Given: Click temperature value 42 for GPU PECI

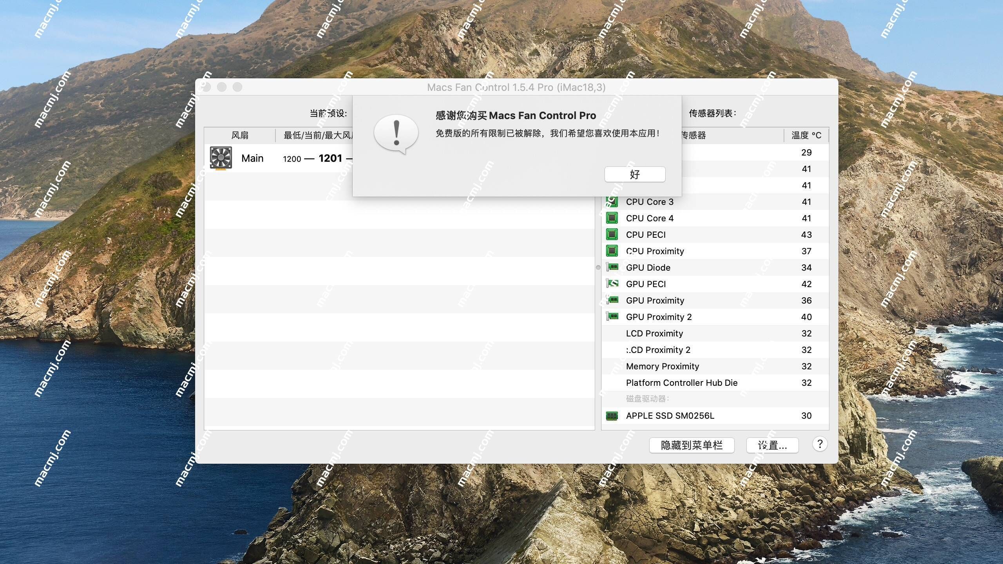Looking at the screenshot, I should 806,284.
